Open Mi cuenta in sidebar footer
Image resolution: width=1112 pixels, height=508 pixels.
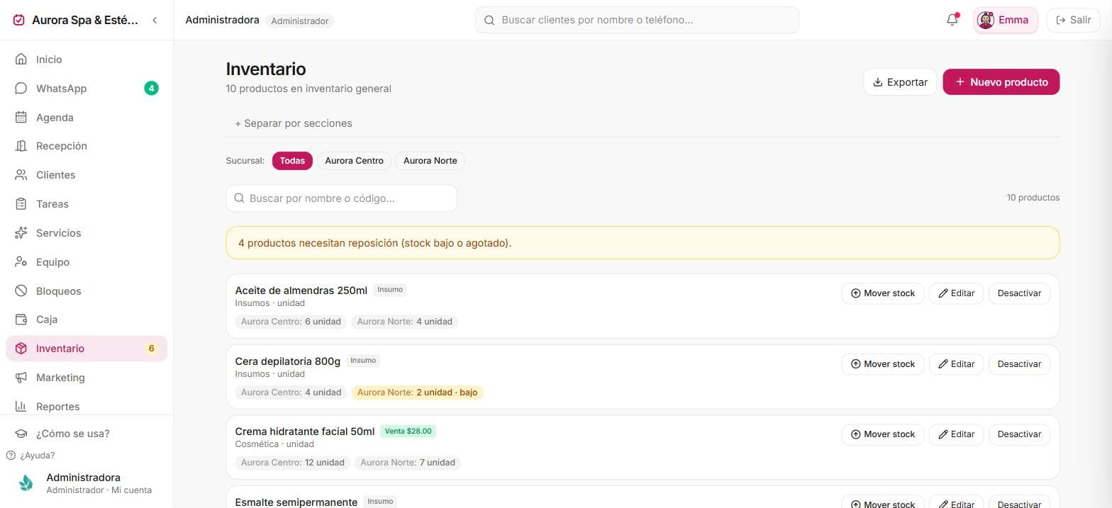(131, 490)
